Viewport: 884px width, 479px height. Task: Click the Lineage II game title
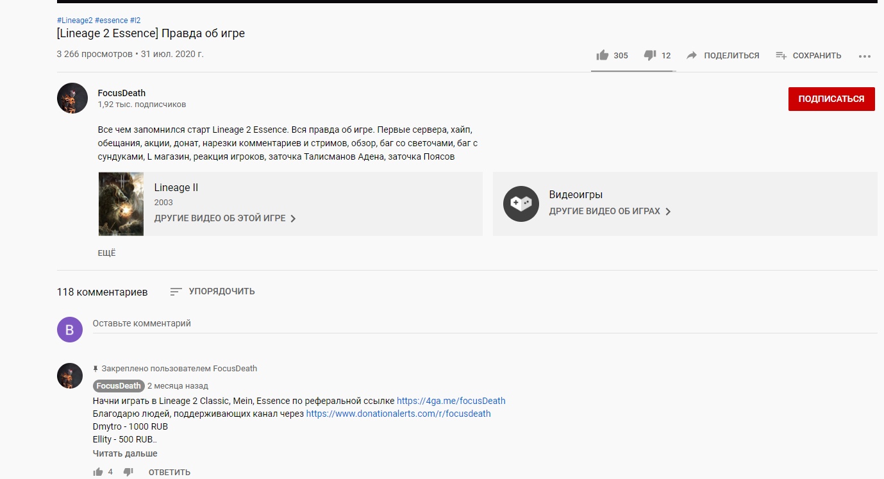[x=176, y=188]
